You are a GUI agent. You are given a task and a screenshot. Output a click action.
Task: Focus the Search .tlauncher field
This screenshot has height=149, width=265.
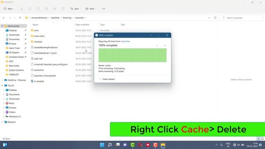pyautogui.click(x=242, y=18)
